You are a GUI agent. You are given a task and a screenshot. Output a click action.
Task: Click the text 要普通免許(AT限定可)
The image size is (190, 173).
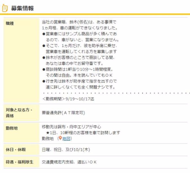(x=63, y=113)
